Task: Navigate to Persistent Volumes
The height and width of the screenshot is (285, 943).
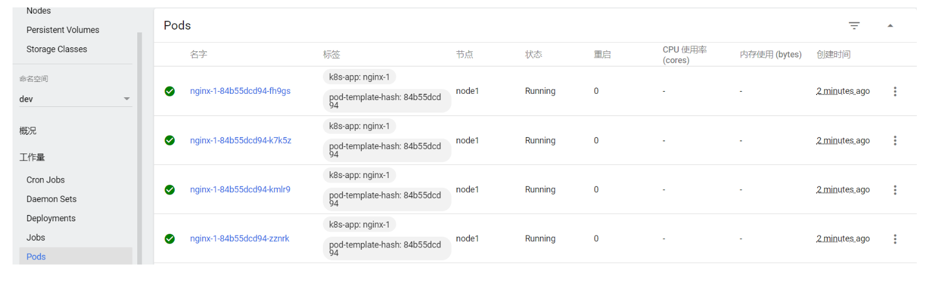Action: [63, 30]
